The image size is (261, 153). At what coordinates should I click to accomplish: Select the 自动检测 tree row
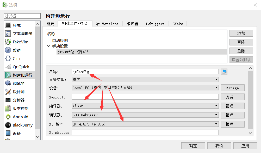click(x=60, y=40)
